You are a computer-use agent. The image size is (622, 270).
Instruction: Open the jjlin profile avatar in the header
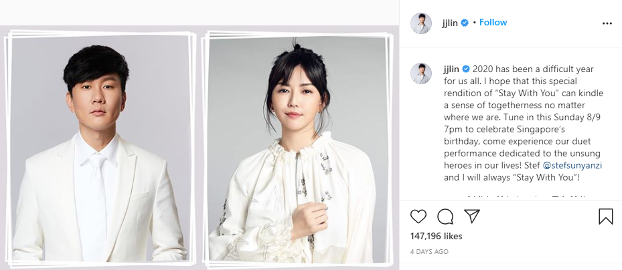coord(421,23)
